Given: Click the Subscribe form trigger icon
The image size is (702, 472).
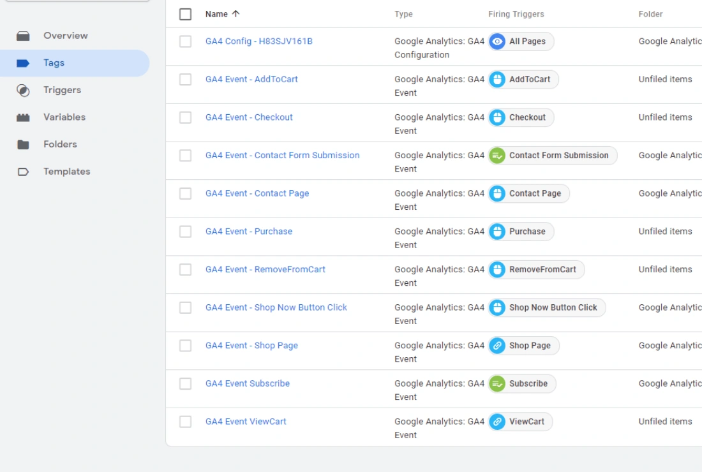Looking at the screenshot, I should pos(497,384).
